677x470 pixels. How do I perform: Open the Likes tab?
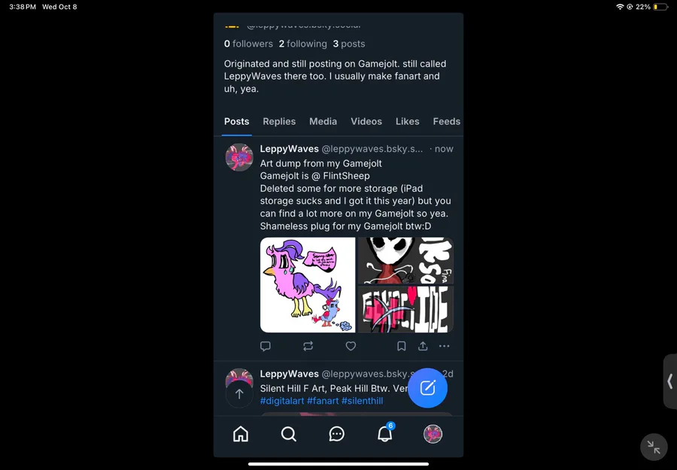click(408, 121)
